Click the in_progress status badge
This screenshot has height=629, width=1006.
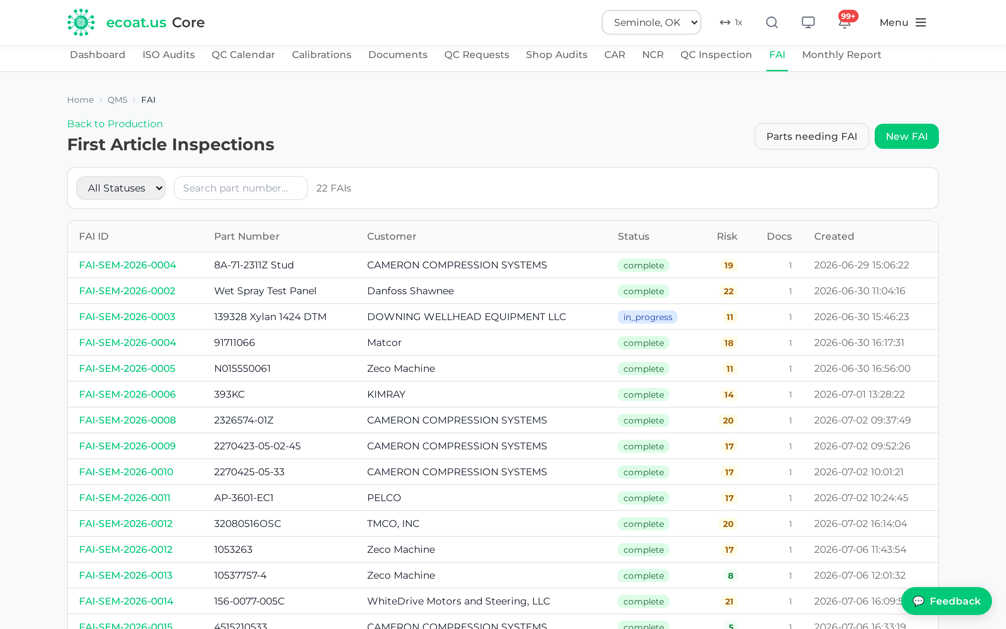(x=647, y=317)
